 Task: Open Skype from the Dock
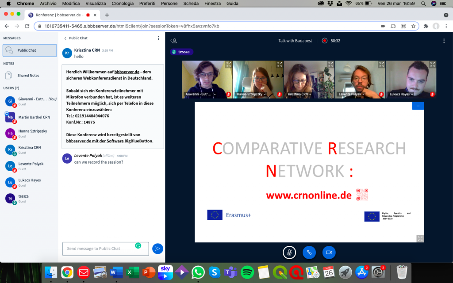coord(215,272)
